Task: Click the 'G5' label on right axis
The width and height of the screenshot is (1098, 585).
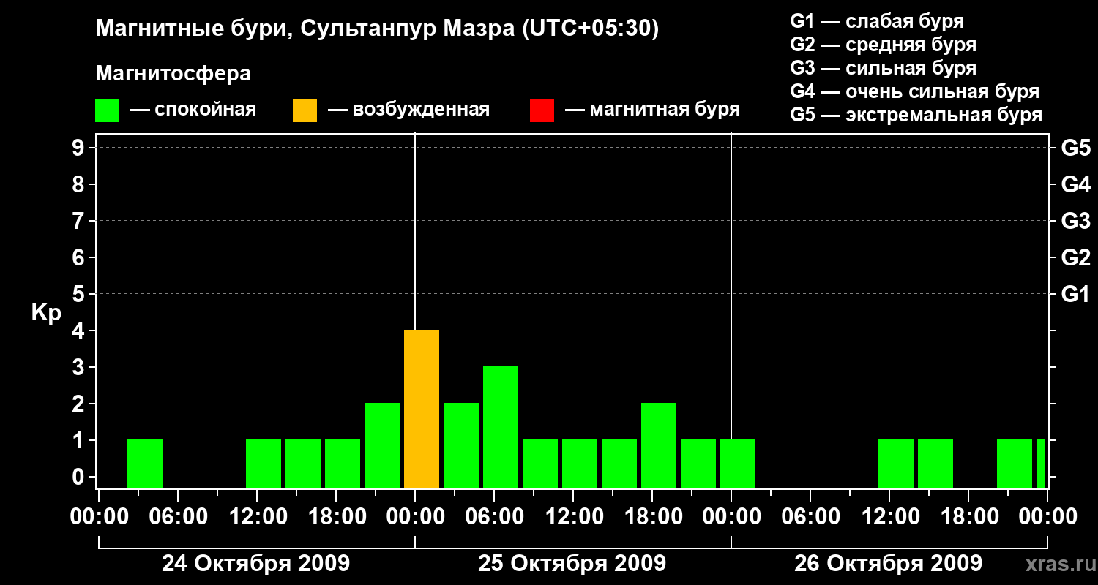Action: (1076, 148)
